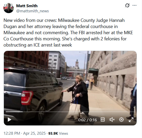
Task: Play the video
Action: [10, 119]
